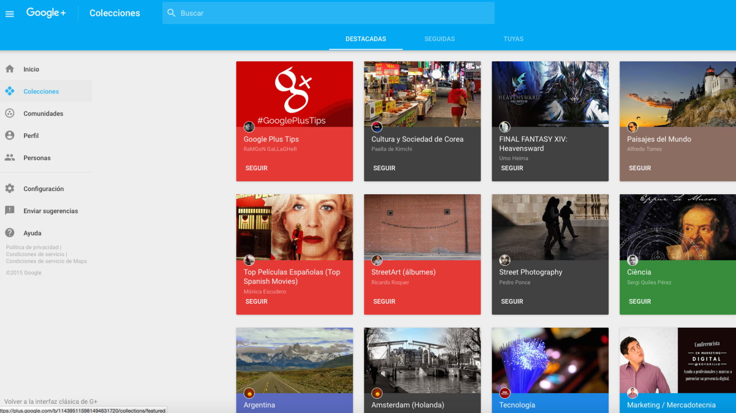This screenshot has width=736, height=413.
Task: Follow the Google Plus Tips collection
Action: tap(257, 168)
